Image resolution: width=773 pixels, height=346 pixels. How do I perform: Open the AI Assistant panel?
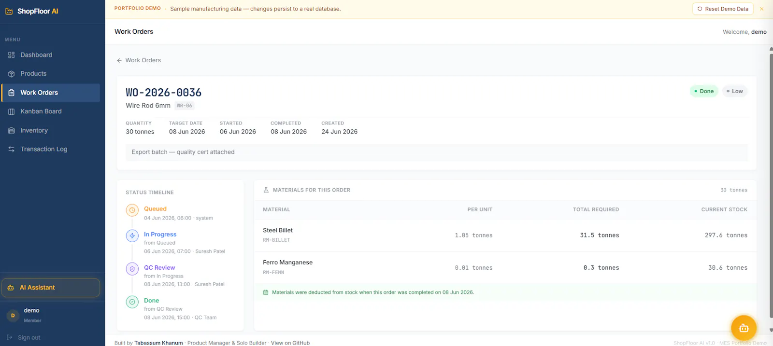point(51,288)
